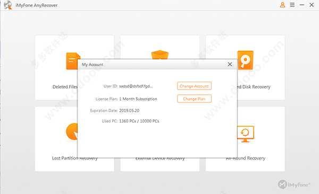The height and width of the screenshot is (194, 319).
Task: Open the hamburger menu in title bar
Action: click(292, 5)
